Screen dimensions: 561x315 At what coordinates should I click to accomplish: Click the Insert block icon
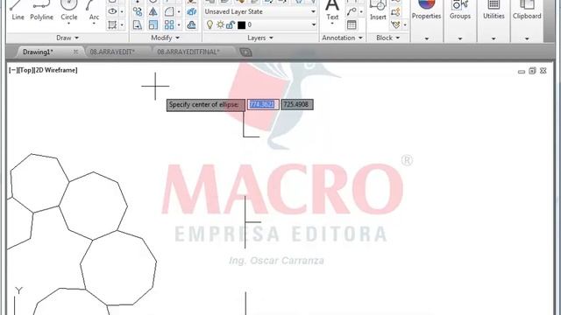[378, 10]
